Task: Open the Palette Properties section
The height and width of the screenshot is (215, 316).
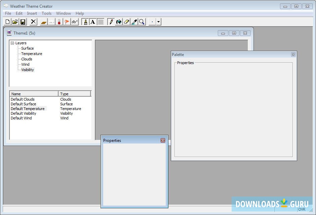Action: (185, 63)
